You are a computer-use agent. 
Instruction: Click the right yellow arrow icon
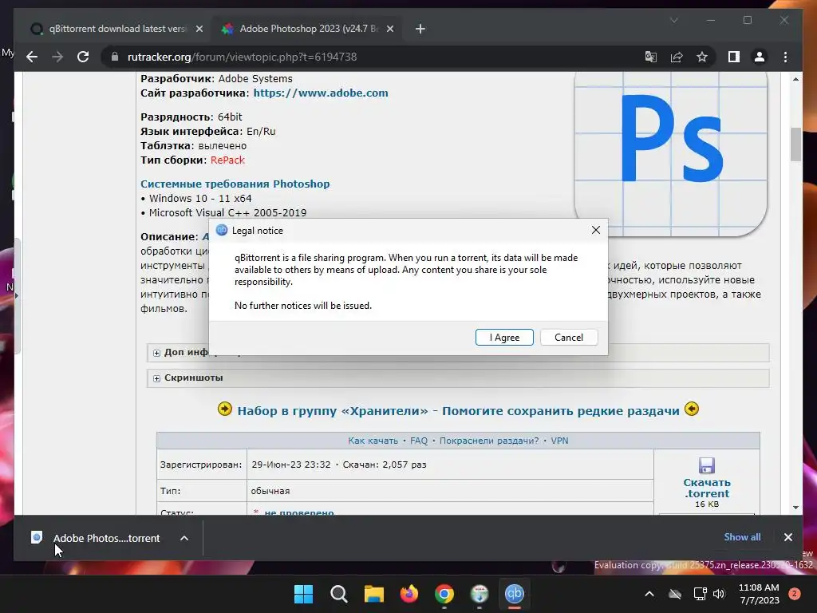692,409
